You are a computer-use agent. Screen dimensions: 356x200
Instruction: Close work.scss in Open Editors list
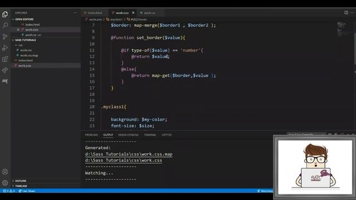coord(18,29)
